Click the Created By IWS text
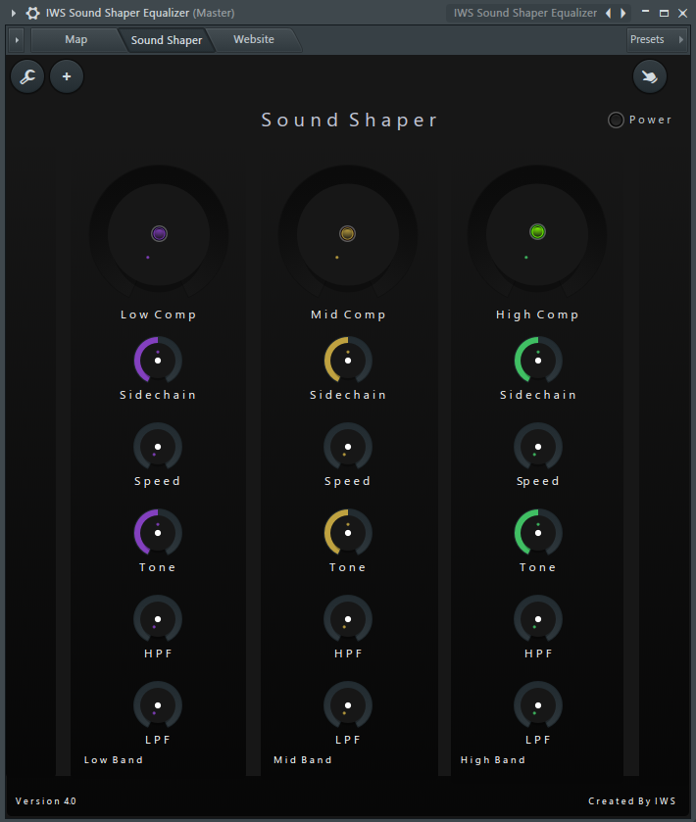The height and width of the screenshot is (822, 696). pyautogui.click(x=632, y=801)
